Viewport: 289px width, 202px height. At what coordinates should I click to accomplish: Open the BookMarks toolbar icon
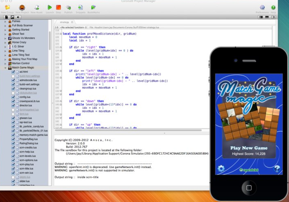93,8
